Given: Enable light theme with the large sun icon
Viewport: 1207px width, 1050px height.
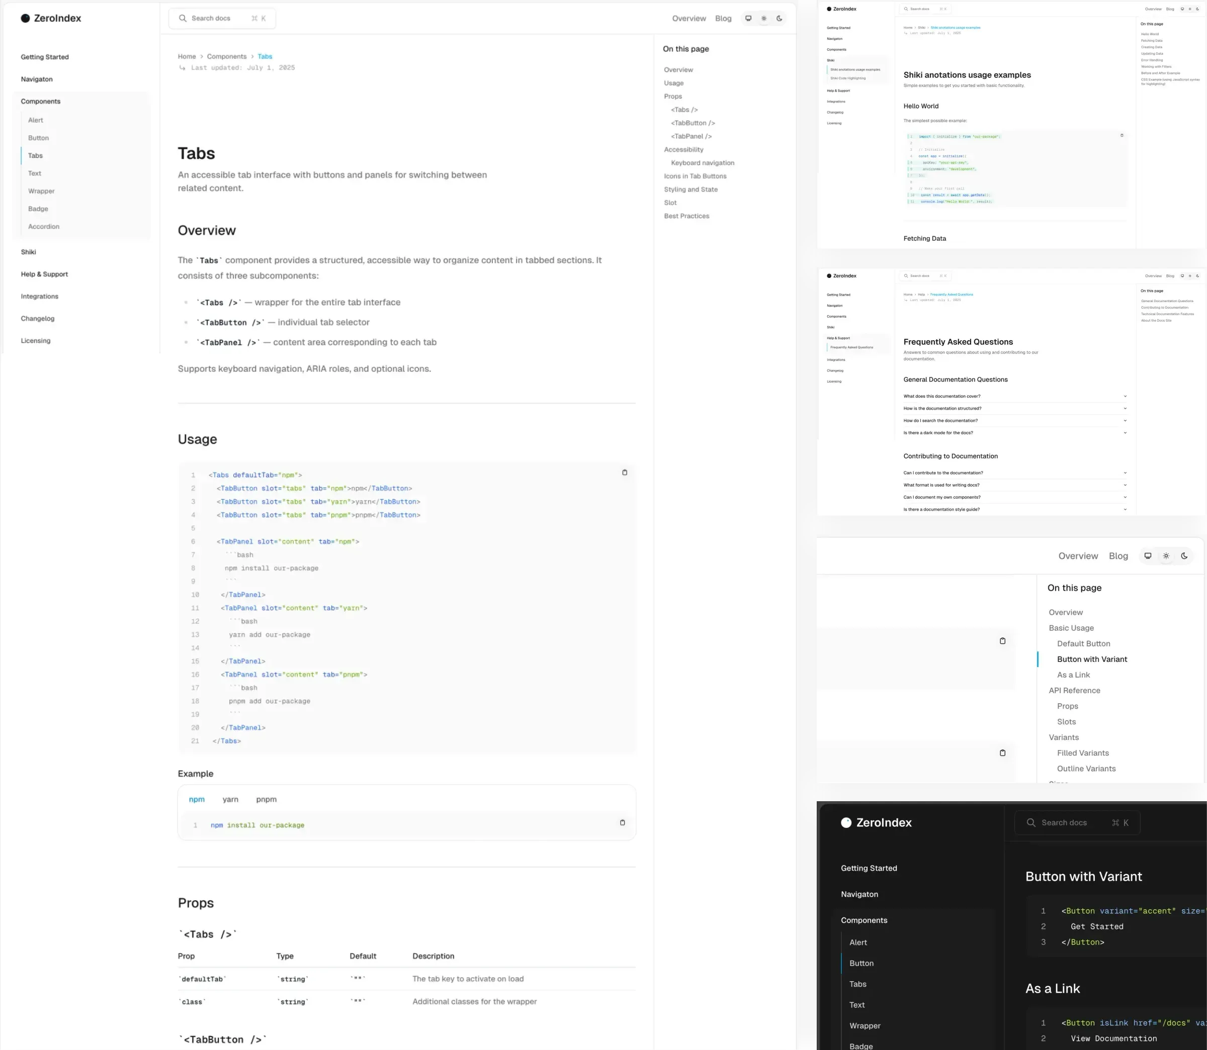Looking at the screenshot, I should (1166, 556).
